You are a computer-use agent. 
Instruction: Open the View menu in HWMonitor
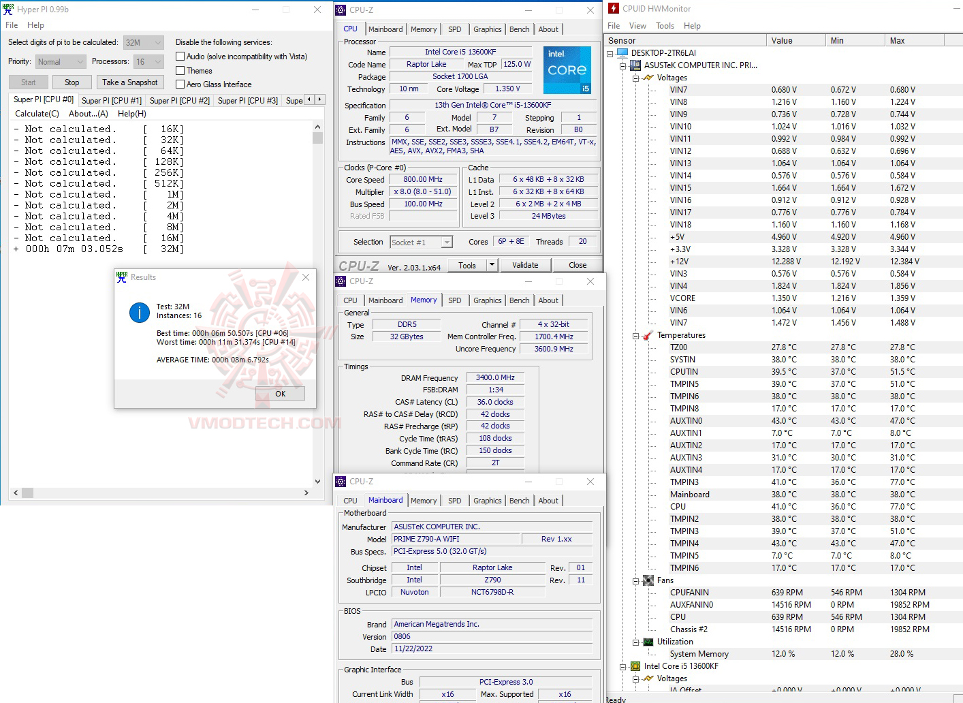pyautogui.click(x=637, y=25)
